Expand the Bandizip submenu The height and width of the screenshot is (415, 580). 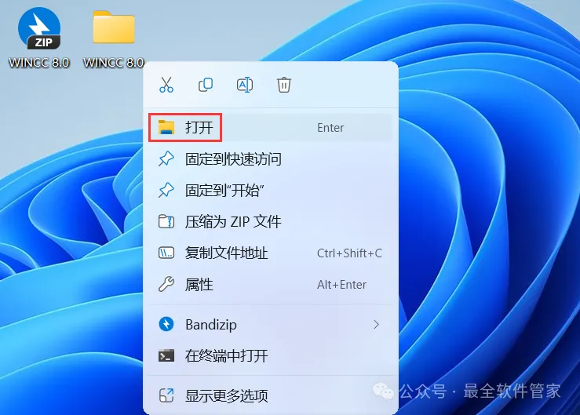[x=270, y=324]
